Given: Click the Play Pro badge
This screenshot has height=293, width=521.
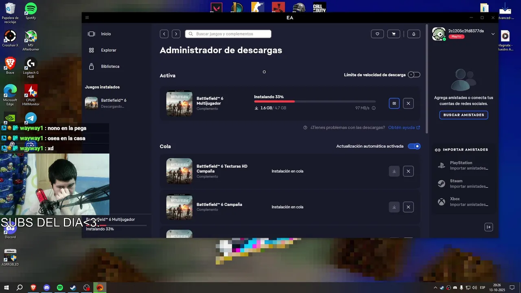Looking at the screenshot, I should [x=456, y=37].
